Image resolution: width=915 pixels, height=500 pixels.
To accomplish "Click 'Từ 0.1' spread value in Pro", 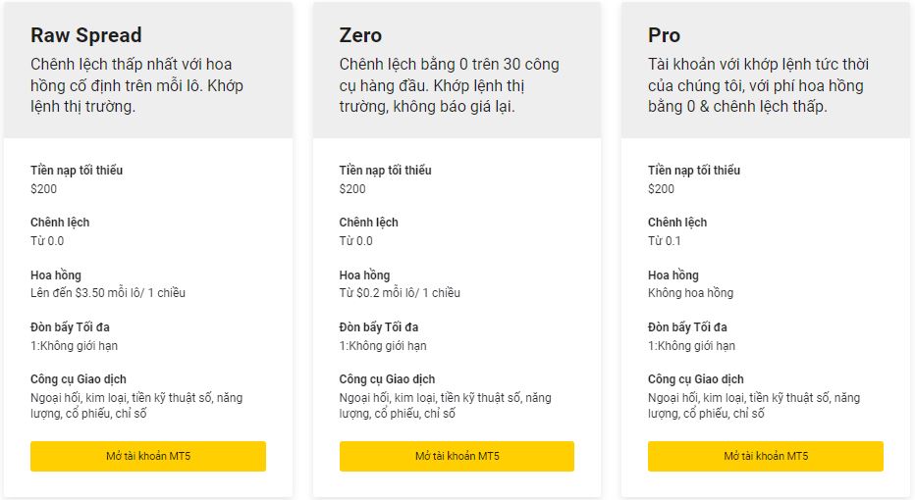I will point(665,241).
